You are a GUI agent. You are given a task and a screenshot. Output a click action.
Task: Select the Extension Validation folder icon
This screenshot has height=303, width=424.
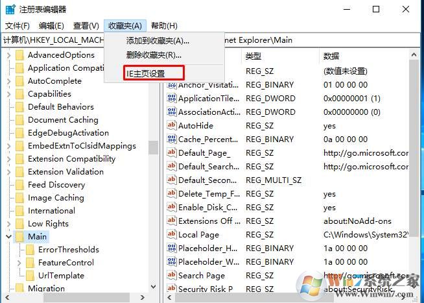19,172
